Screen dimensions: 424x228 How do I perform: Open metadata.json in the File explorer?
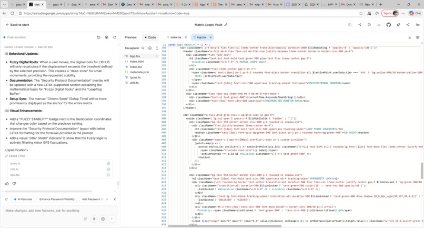tap(139, 72)
